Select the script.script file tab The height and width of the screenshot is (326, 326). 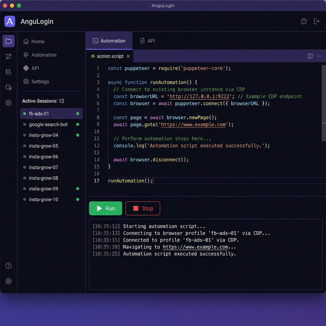pyautogui.click(x=110, y=56)
